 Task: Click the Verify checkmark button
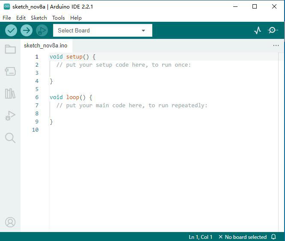coord(11,30)
